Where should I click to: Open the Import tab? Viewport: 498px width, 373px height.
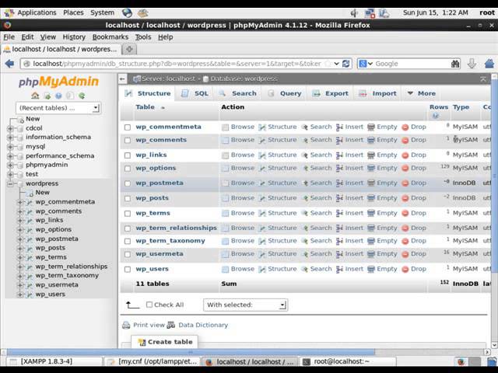[377, 93]
